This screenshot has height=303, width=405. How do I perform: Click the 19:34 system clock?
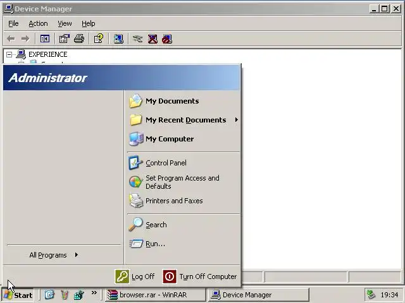(389, 295)
